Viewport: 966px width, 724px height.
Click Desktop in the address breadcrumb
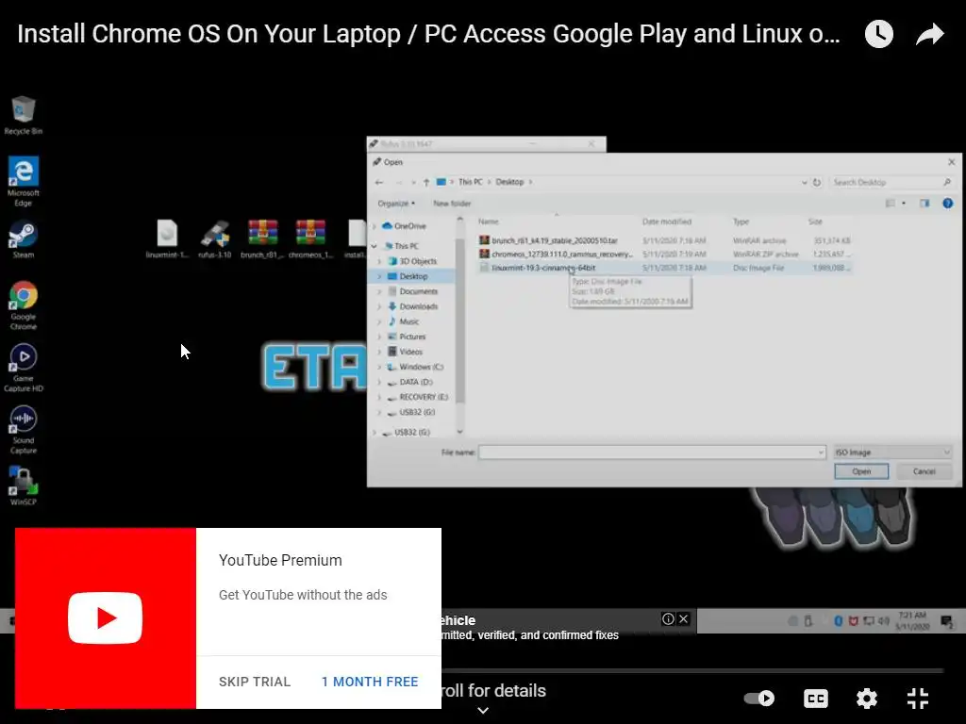509,182
